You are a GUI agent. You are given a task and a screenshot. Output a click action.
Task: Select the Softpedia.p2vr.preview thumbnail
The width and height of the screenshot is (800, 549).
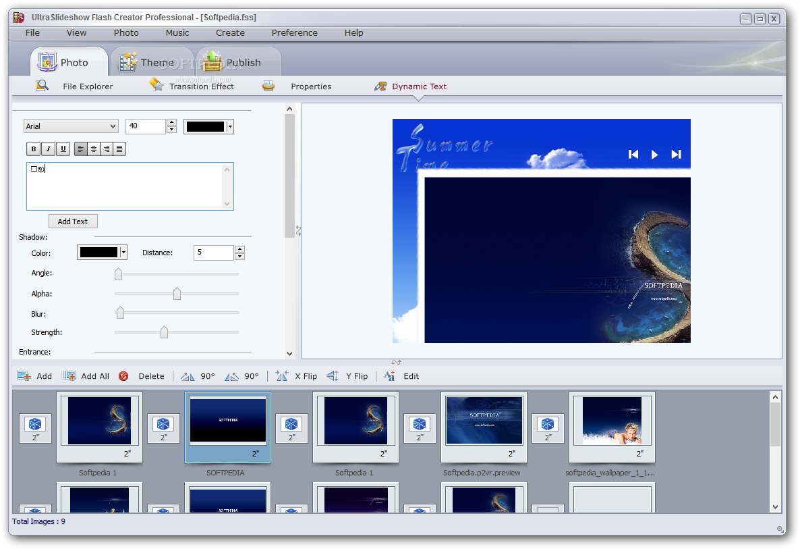[x=484, y=427]
